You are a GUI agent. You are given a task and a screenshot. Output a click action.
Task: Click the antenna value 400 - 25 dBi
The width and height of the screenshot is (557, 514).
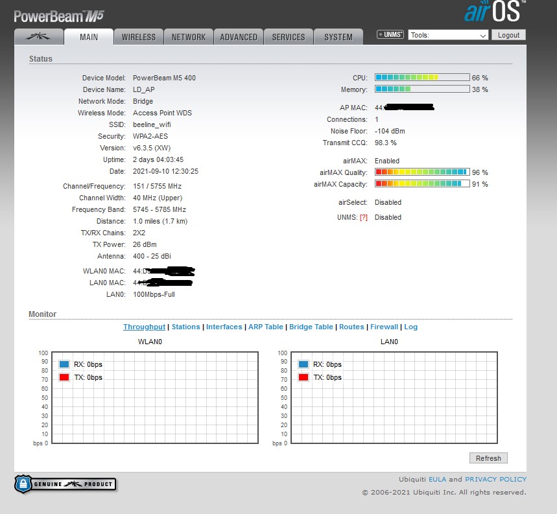pos(152,256)
